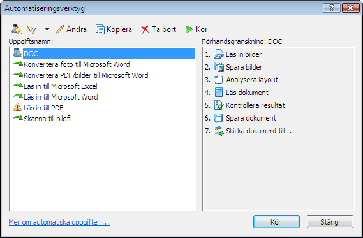This screenshot has width=363, height=238.
Task: Click green arrow icon for Läs in till Microsoft Word
Action: click(18, 96)
